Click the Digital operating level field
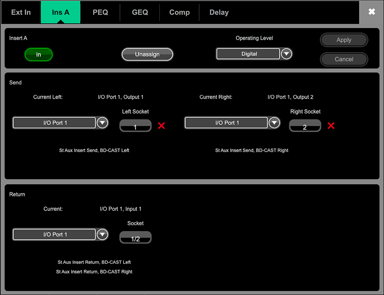 [x=249, y=54]
